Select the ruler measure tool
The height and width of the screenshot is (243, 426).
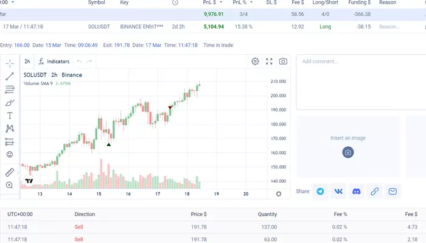tap(10, 172)
